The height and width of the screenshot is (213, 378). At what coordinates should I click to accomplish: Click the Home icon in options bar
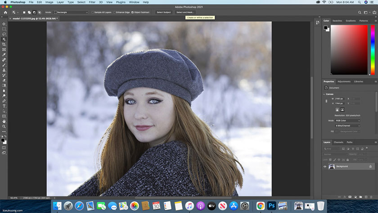coord(5,12)
